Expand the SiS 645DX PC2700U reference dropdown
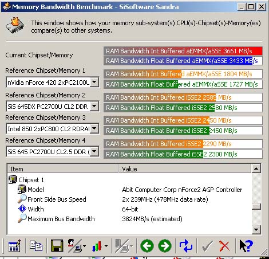269x259 pixels. click(x=94, y=106)
